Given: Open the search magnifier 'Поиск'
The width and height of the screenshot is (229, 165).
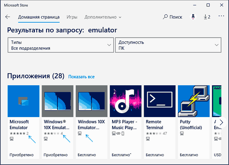Looking at the screenshot, I should click(172, 17).
